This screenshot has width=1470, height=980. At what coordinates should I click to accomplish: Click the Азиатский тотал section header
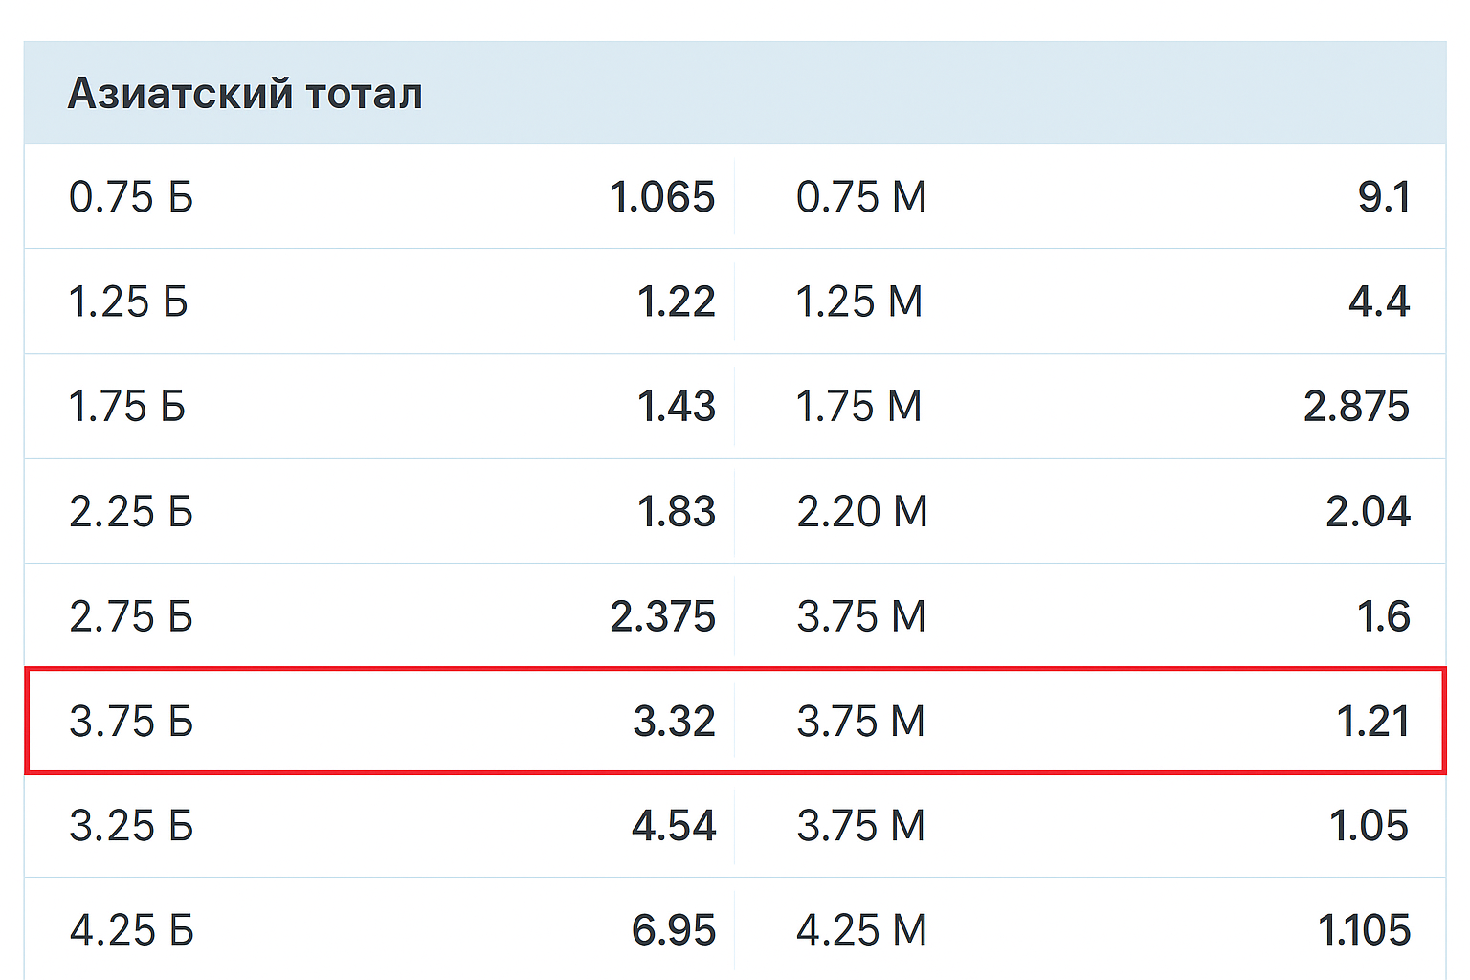246,93
